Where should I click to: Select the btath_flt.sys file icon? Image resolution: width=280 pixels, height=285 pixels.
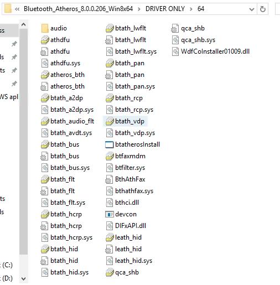tap(45, 203)
